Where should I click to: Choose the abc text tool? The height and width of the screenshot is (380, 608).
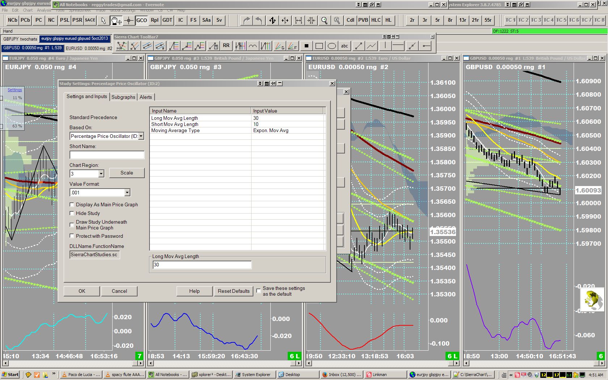point(345,46)
